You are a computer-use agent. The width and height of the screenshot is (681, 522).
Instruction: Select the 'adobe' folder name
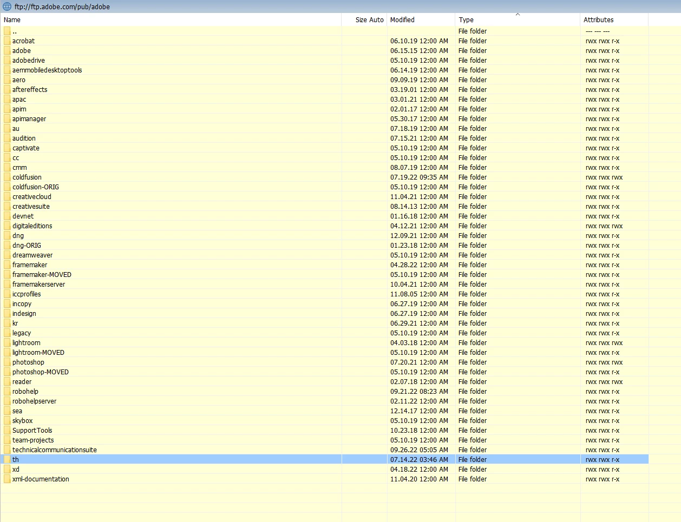point(22,50)
